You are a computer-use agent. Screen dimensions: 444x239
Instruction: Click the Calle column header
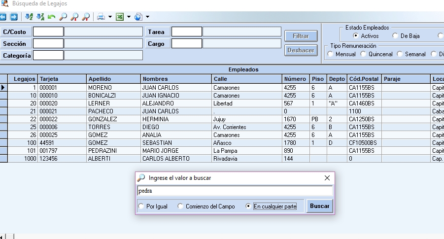(246, 79)
